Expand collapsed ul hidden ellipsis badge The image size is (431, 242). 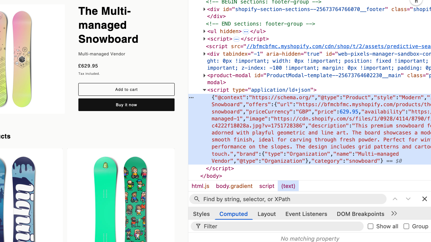point(246,32)
